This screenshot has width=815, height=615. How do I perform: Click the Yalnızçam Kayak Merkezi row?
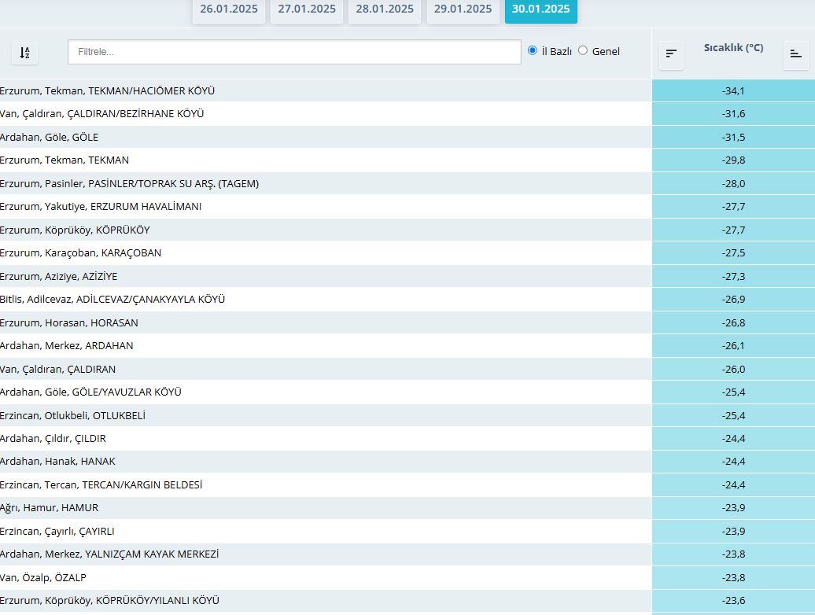click(109, 554)
